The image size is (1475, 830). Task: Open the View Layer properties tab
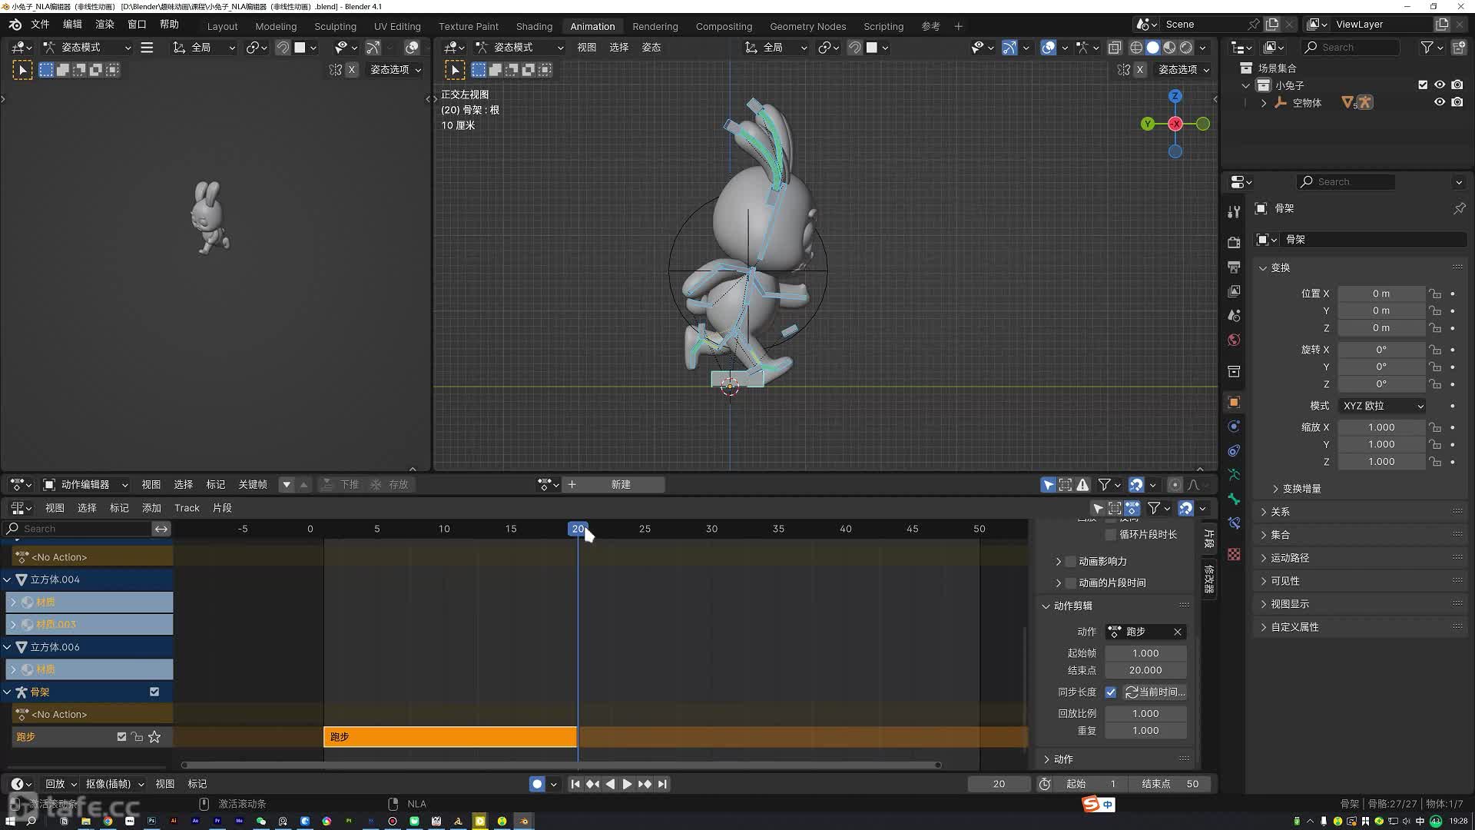click(1234, 291)
